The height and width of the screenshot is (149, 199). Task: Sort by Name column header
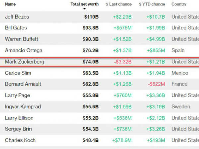coord(10,4)
